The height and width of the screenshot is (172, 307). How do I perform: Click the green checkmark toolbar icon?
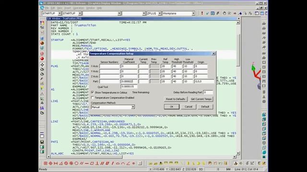[207, 13]
